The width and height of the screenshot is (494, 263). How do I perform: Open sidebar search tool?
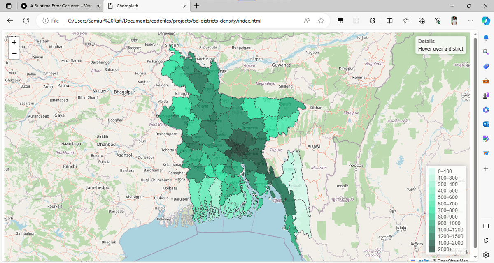pos(486,52)
